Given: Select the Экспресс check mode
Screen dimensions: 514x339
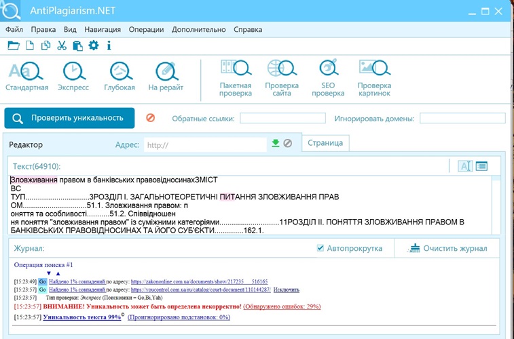Looking at the screenshot, I should click(x=73, y=76).
